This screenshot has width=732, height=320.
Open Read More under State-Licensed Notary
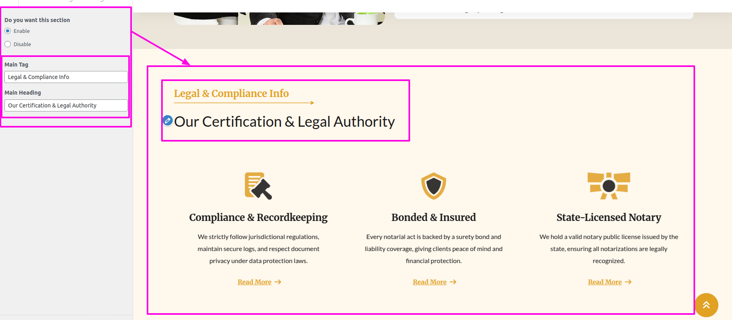point(605,282)
